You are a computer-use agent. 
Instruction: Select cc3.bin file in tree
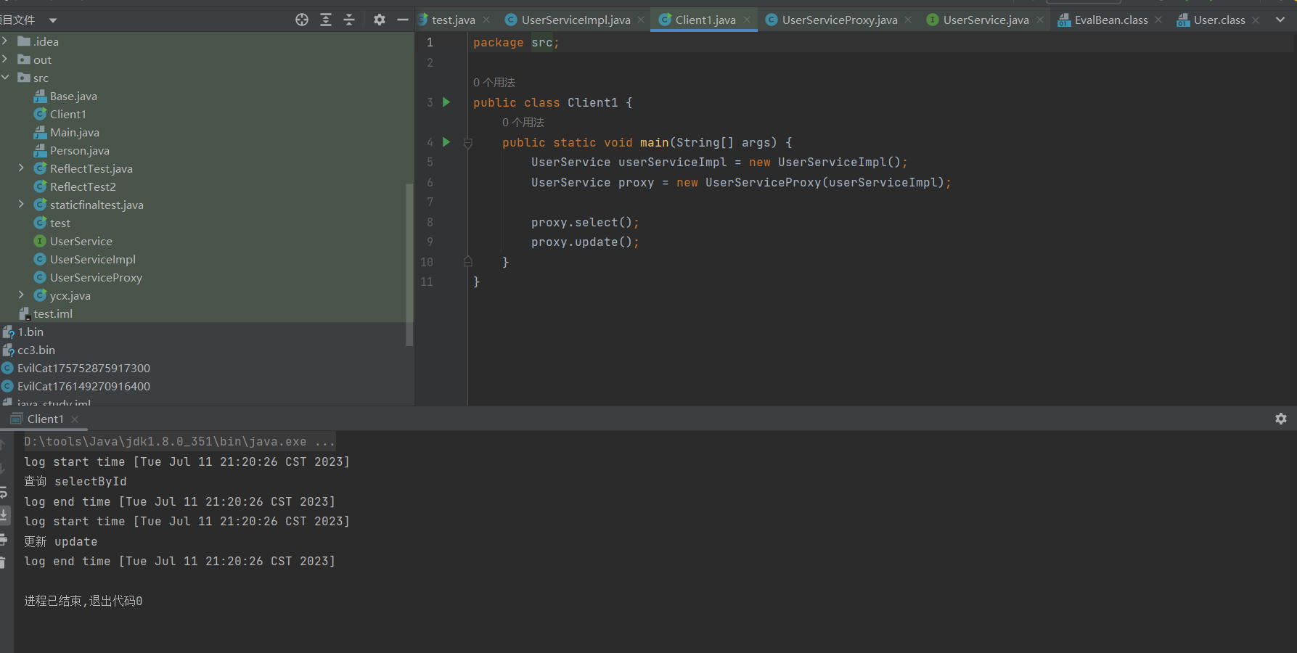pos(36,350)
